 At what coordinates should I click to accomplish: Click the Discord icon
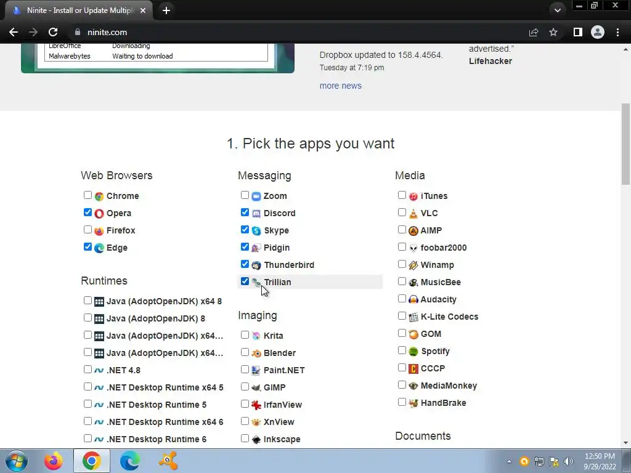click(256, 214)
